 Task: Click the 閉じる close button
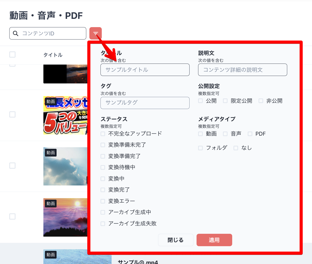coord(176,240)
